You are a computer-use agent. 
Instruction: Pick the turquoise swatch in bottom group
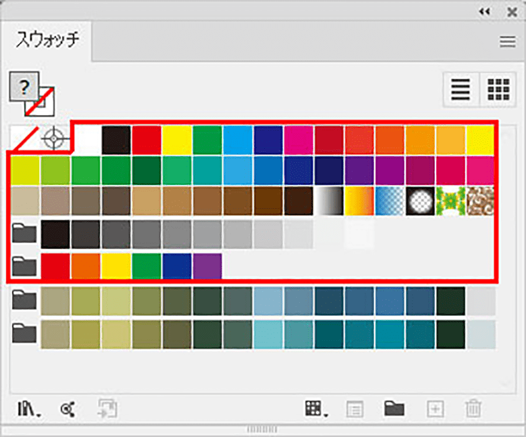(268, 334)
